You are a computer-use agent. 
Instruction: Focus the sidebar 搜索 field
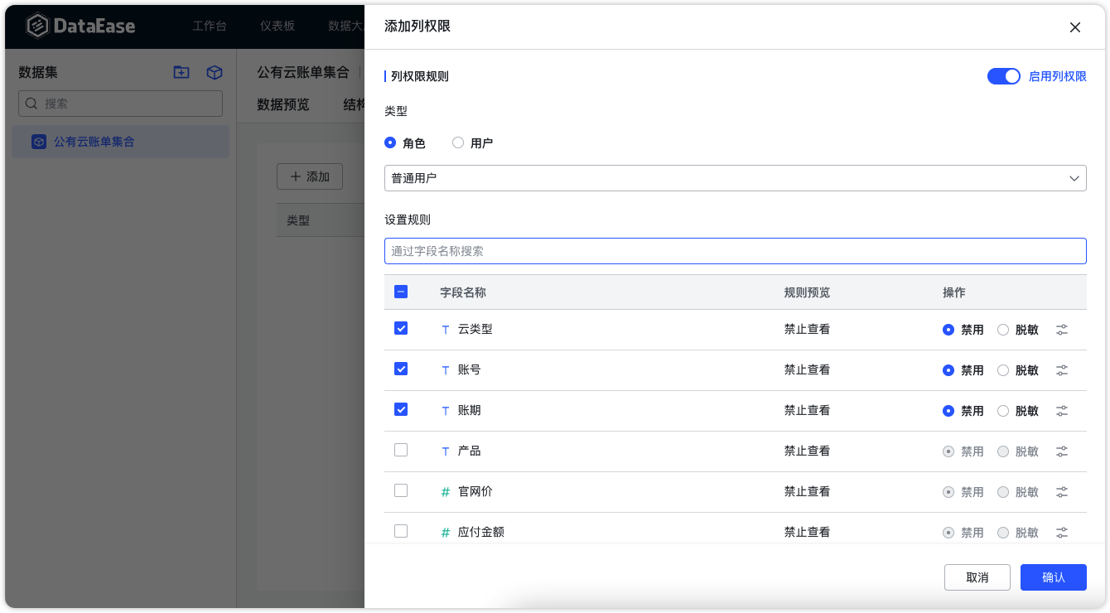pyautogui.click(x=120, y=104)
